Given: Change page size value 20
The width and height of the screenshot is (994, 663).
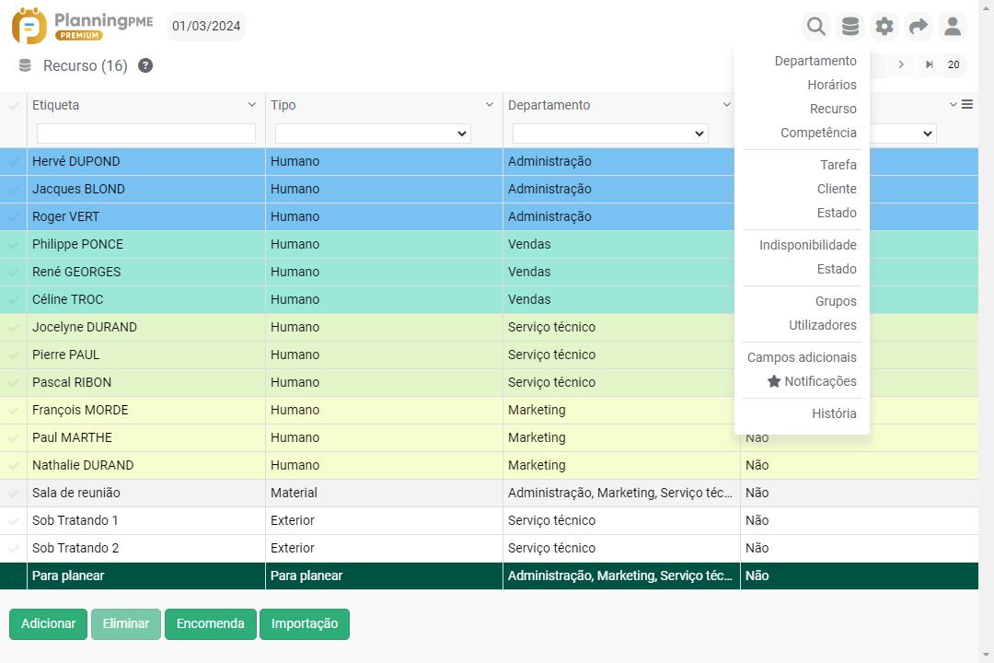Looking at the screenshot, I should pyautogui.click(x=954, y=64).
